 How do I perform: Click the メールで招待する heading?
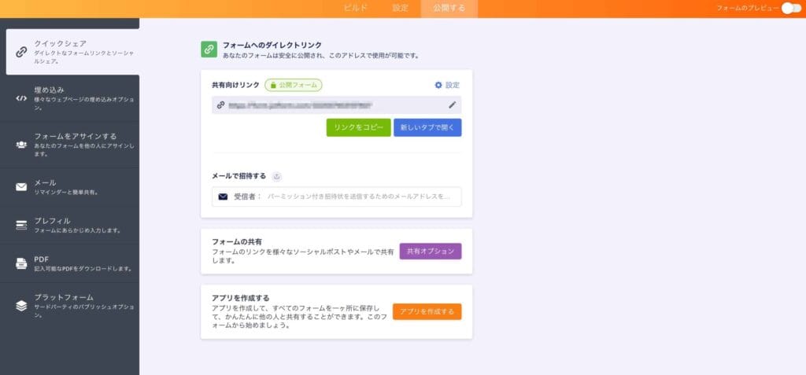tap(239, 175)
